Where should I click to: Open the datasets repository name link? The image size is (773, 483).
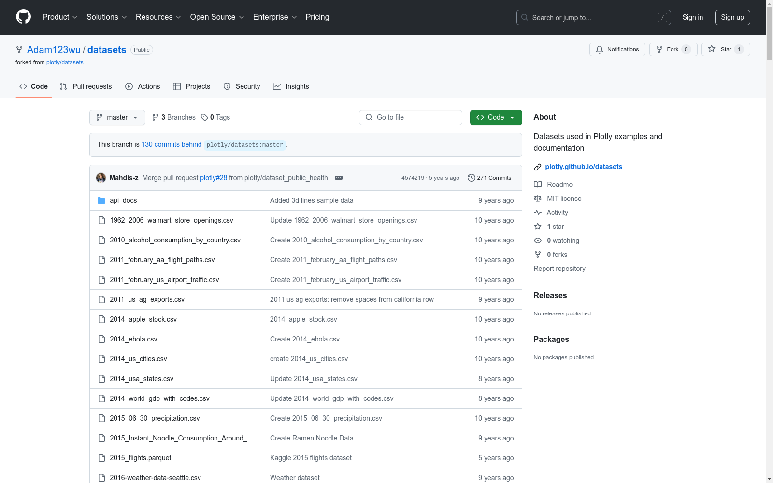pyautogui.click(x=107, y=50)
